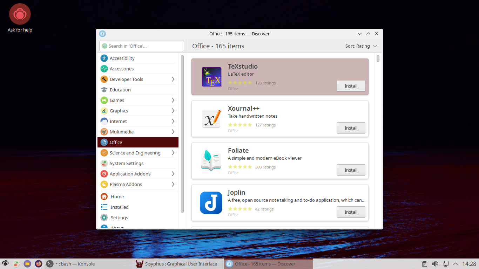479x269 pixels.
Task: Focus the Search in 'Office' field
Action: (x=142, y=46)
